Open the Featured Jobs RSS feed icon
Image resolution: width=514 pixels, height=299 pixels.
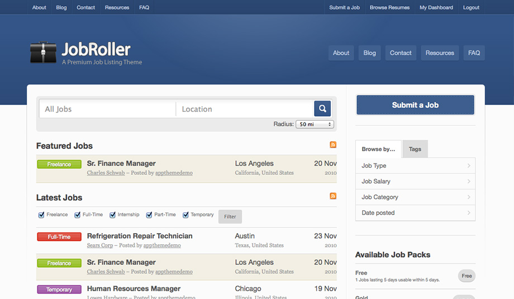[x=333, y=145]
